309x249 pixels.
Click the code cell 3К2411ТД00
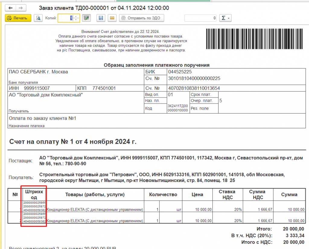[178, 108]
